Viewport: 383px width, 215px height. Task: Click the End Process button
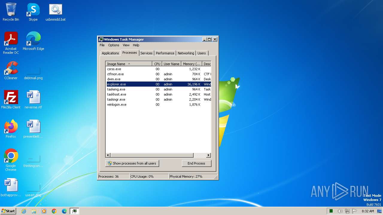196,163
